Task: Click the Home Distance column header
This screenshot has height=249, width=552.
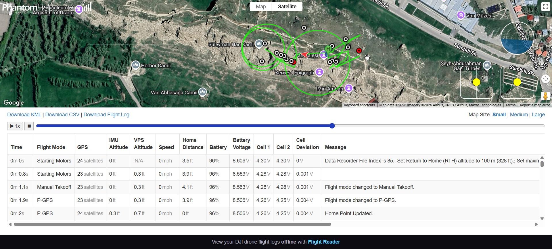Action: click(x=193, y=144)
